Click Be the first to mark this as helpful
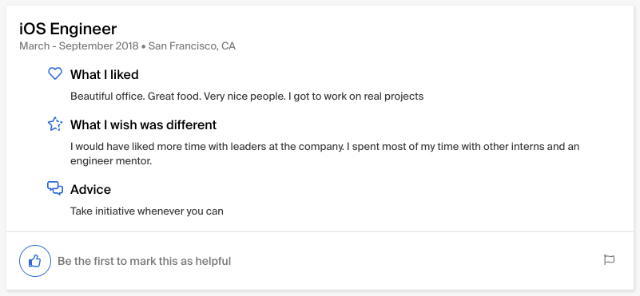 click(x=144, y=261)
